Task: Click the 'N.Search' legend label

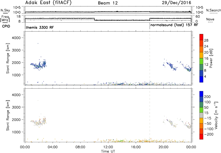Action: 213,10
